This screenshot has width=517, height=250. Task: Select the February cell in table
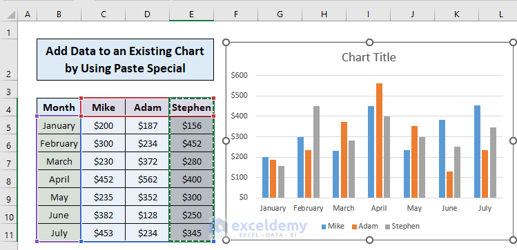pyautogui.click(x=59, y=143)
